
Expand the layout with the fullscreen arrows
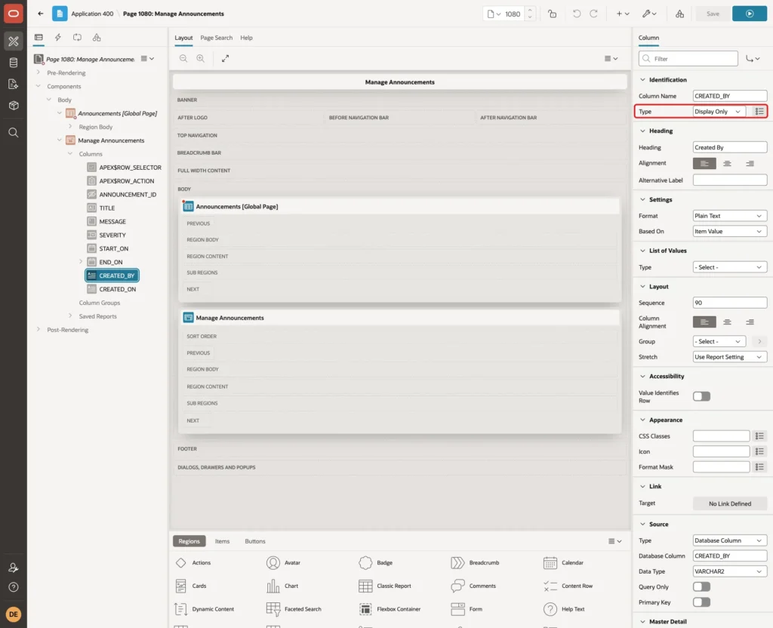pyautogui.click(x=225, y=58)
